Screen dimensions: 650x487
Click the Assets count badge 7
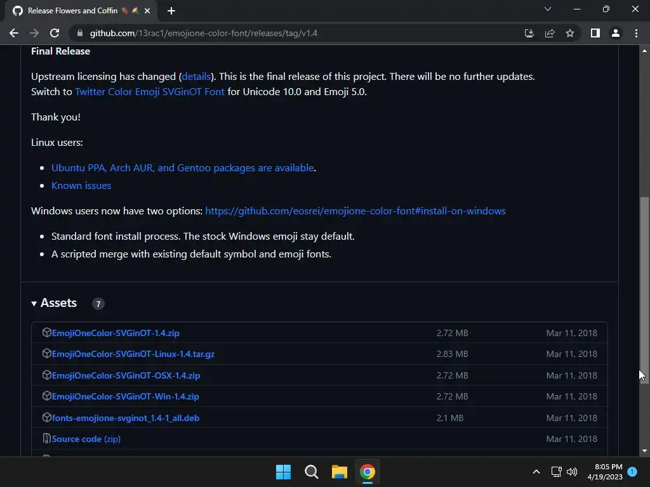click(x=98, y=304)
